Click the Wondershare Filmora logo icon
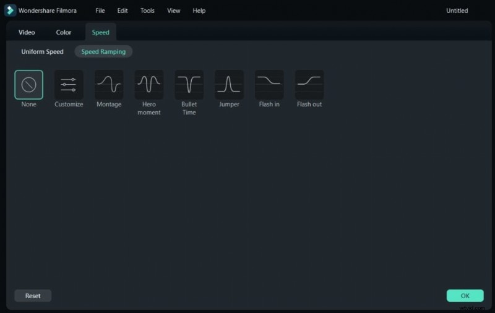The height and width of the screenshot is (313, 495). click(x=11, y=11)
